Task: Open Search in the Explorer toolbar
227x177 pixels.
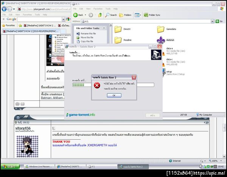Action: [x=111, y=15]
